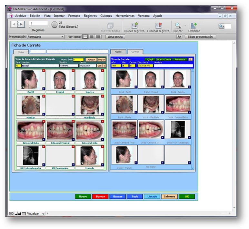This screenshot has height=229, width=249.
Task: Click the Nuevo registro toolbar icon
Action: click(x=134, y=25)
